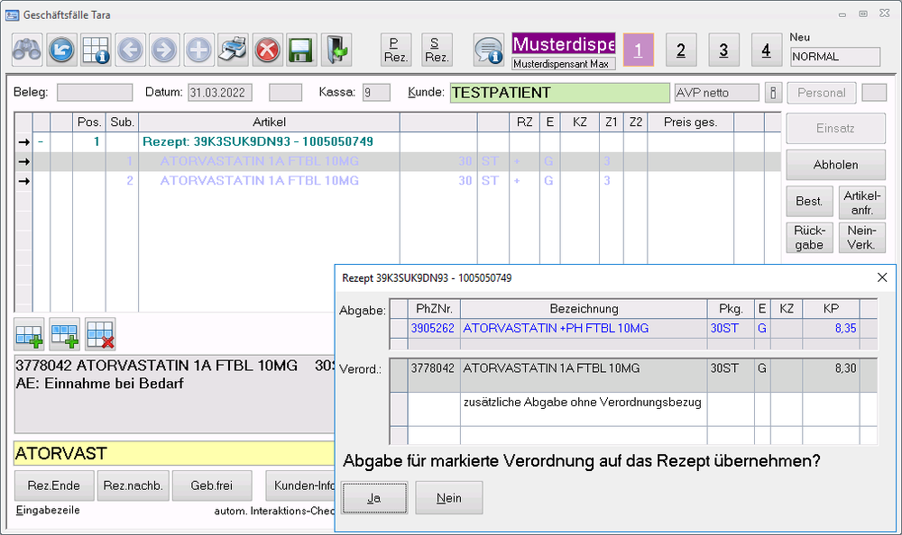This screenshot has height=535, width=902.
Task: Open the table info grid icon
Action: tap(96, 50)
